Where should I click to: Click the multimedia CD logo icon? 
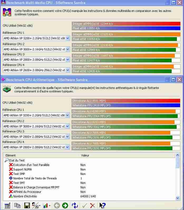pyautogui.click(x=7, y=12)
